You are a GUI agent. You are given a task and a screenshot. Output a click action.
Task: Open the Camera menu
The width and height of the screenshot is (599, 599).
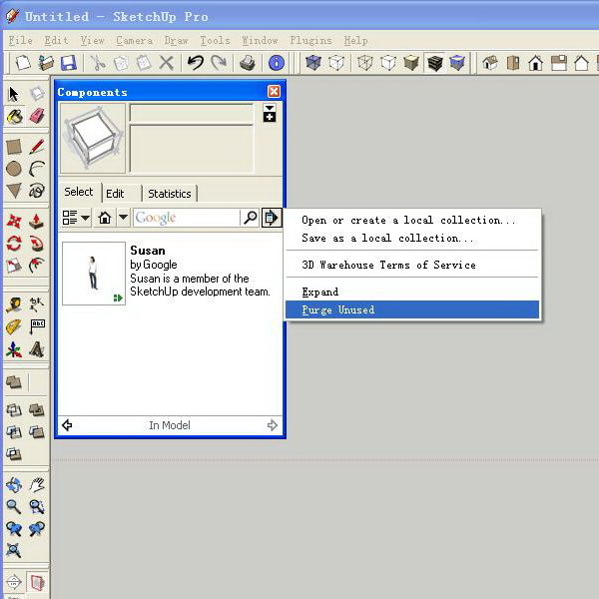tap(134, 40)
